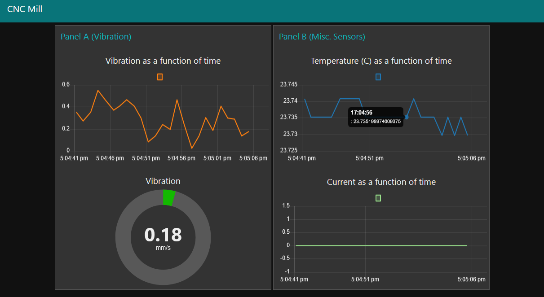Image resolution: width=544 pixels, height=297 pixels.
Task: Click the 5:04:51 pm temperature axis label
Action: point(370,158)
